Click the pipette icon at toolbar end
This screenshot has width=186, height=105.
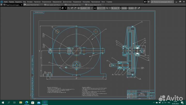pos(139,8)
